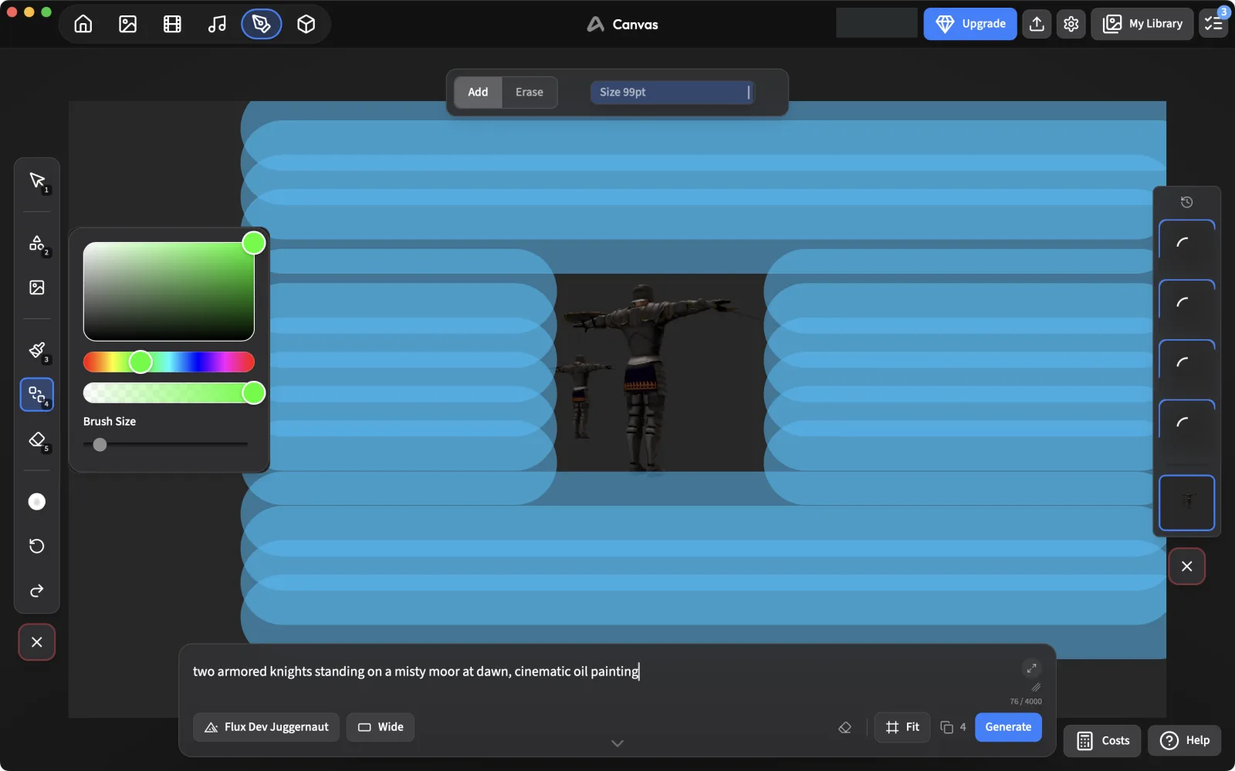Open the Fit framing option
Image resolution: width=1235 pixels, height=771 pixels.
click(x=902, y=727)
